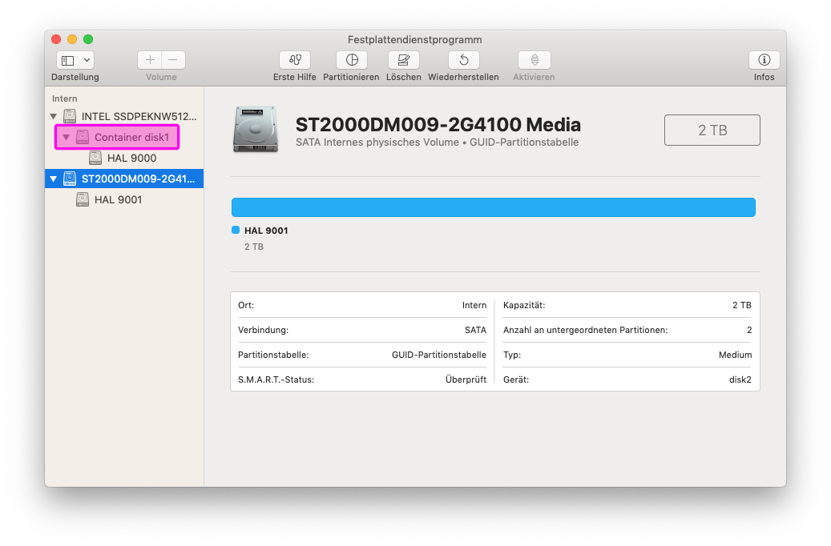Maximize window with the green button
The width and height of the screenshot is (831, 546).
click(88, 39)
